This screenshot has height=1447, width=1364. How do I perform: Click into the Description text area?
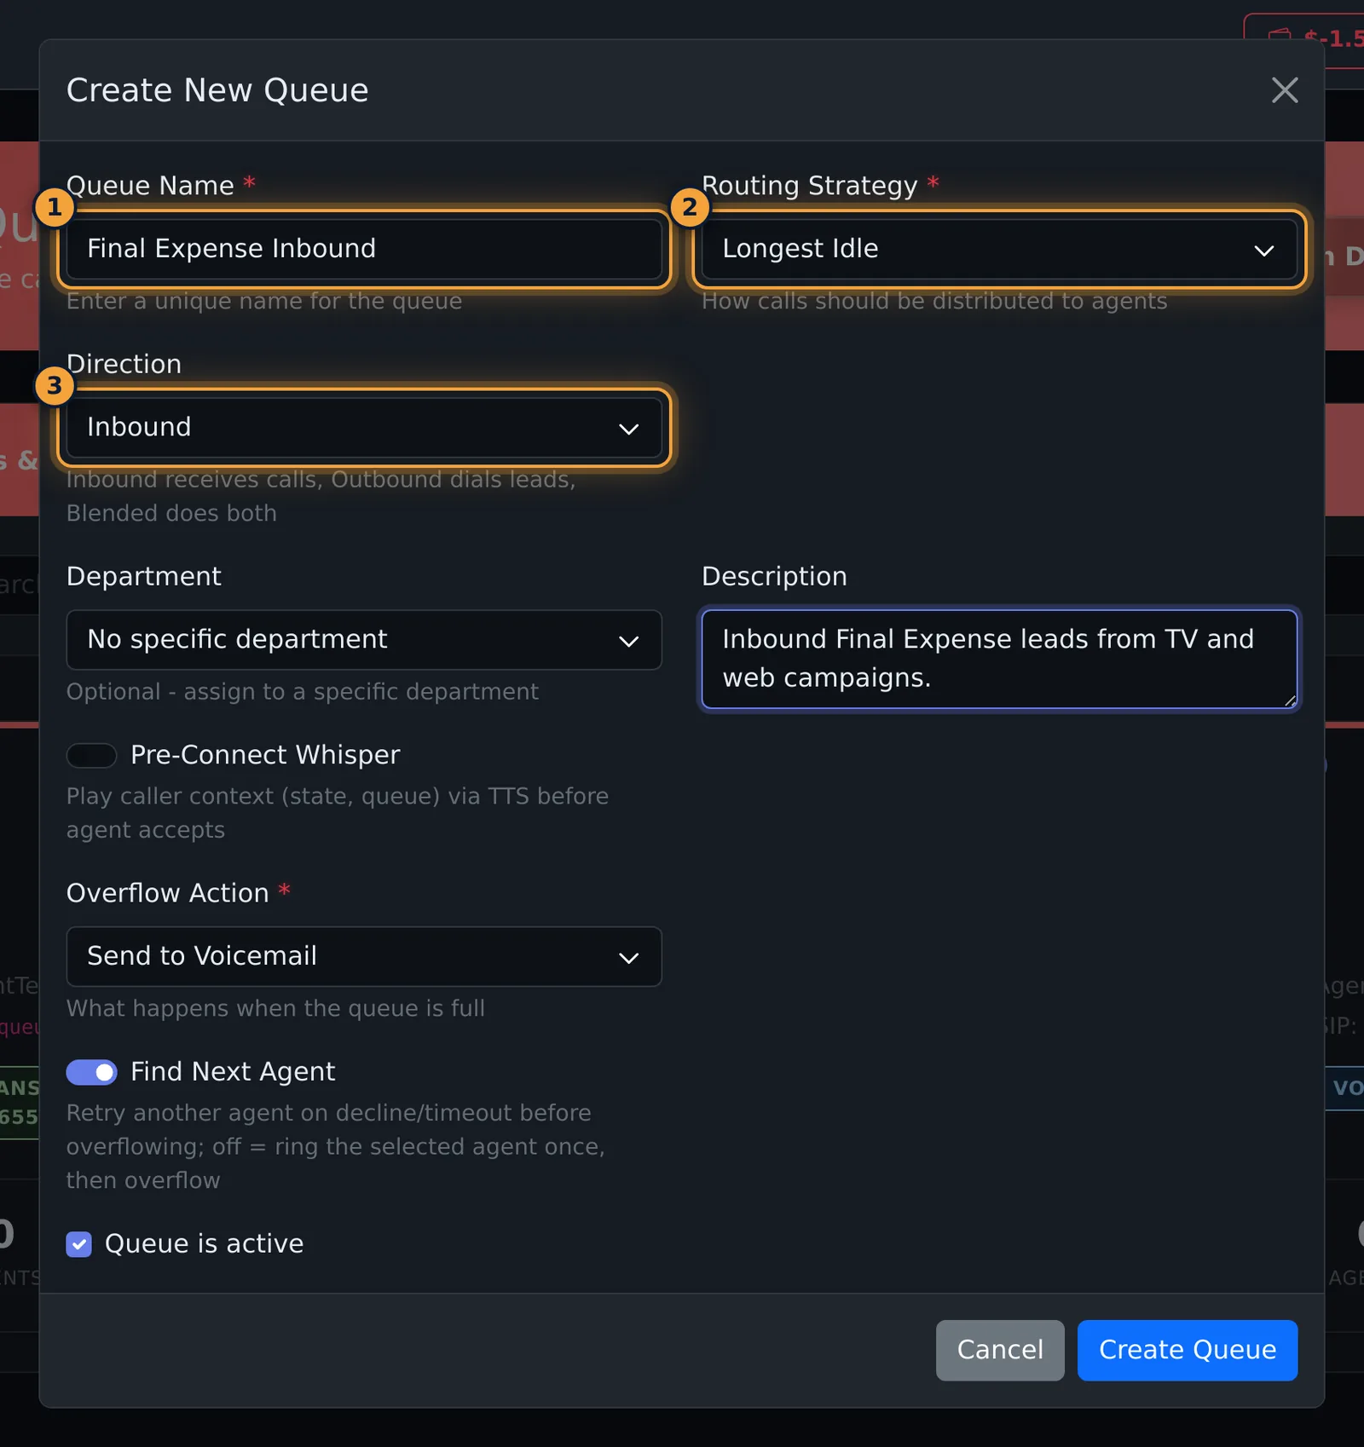(999, 659)
